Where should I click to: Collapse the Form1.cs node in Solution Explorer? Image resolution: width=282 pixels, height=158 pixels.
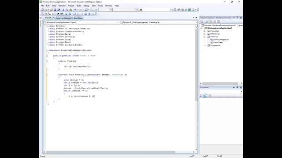(204, 37)
